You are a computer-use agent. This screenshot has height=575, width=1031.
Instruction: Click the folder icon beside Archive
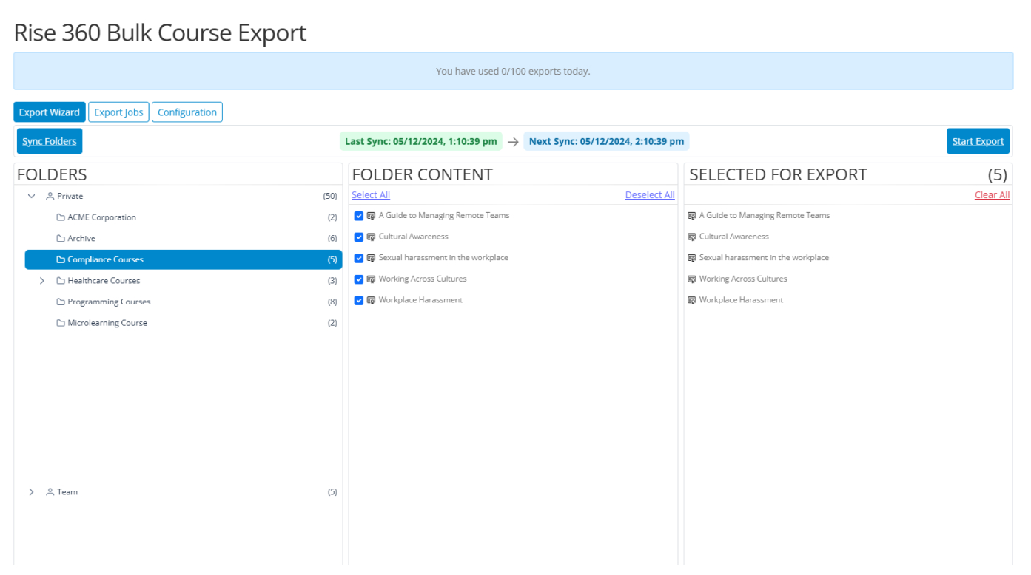61,239
